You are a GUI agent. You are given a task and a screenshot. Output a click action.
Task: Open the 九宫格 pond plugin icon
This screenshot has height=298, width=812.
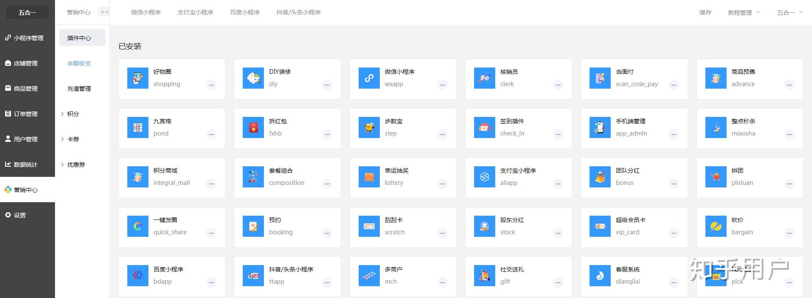(x=138, y=127)
